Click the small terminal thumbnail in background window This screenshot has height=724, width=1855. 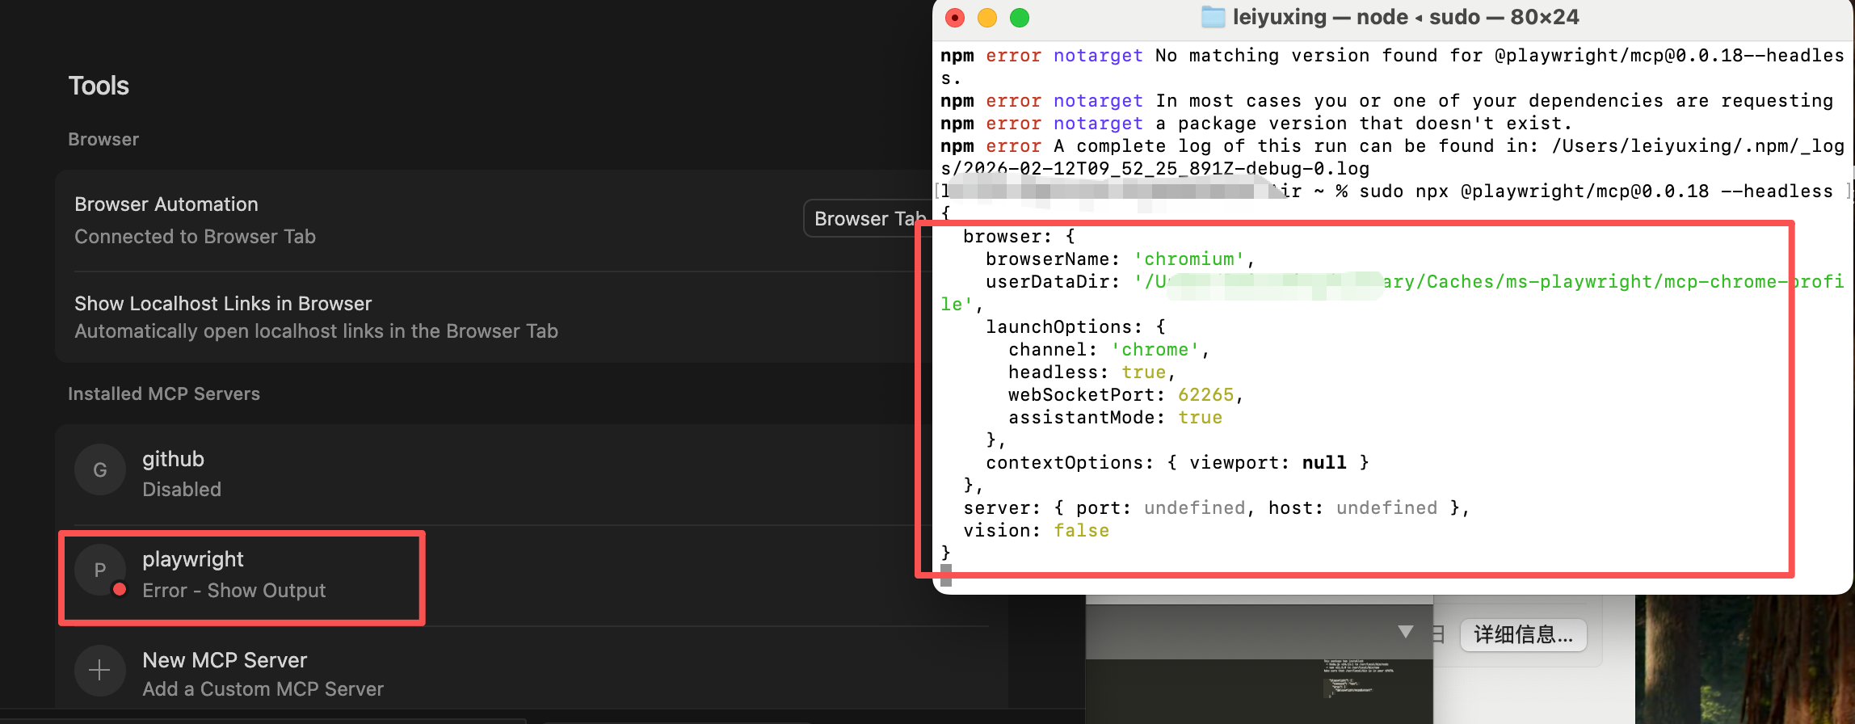(x=1358, y=679)
